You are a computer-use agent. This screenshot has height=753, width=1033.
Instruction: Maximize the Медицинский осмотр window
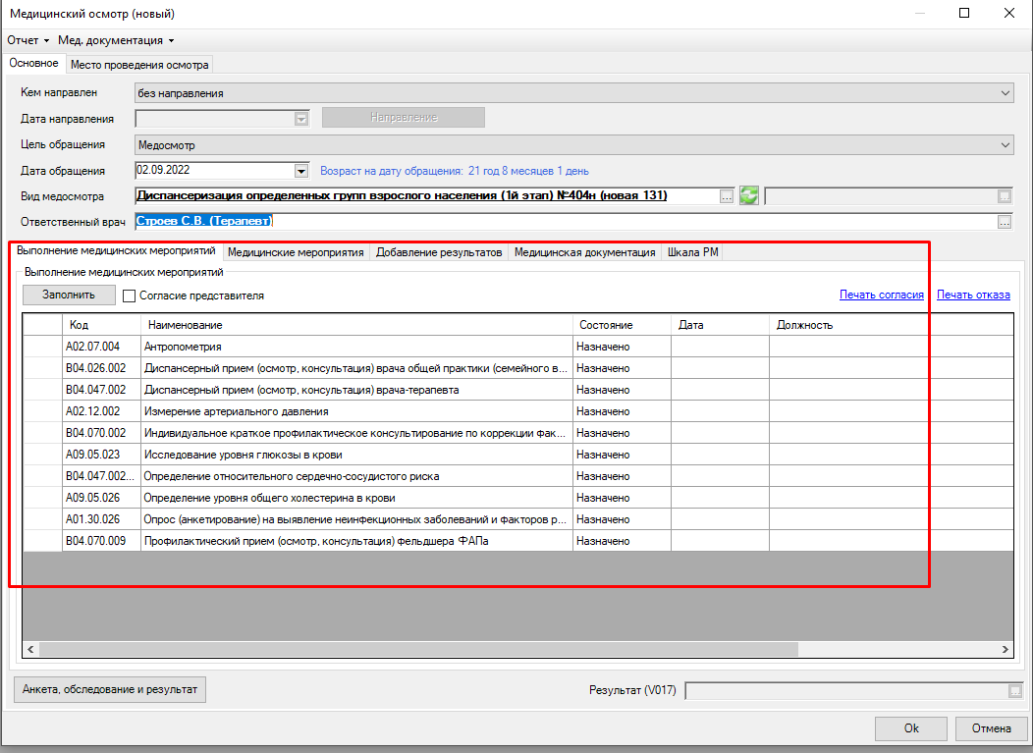pyautogui.click(x=964, y=13)
